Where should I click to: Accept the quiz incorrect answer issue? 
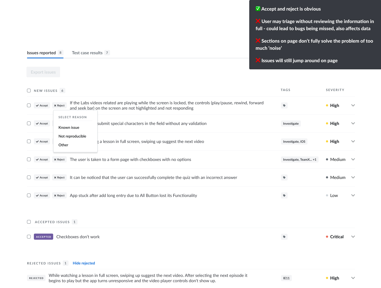point(42,178)
